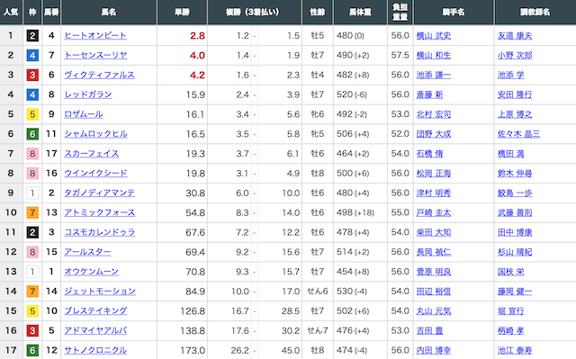Click the red frame 3 box for ヴィクティファルス
This screenshot has height=359, width=576.
(x=32, y=76)
